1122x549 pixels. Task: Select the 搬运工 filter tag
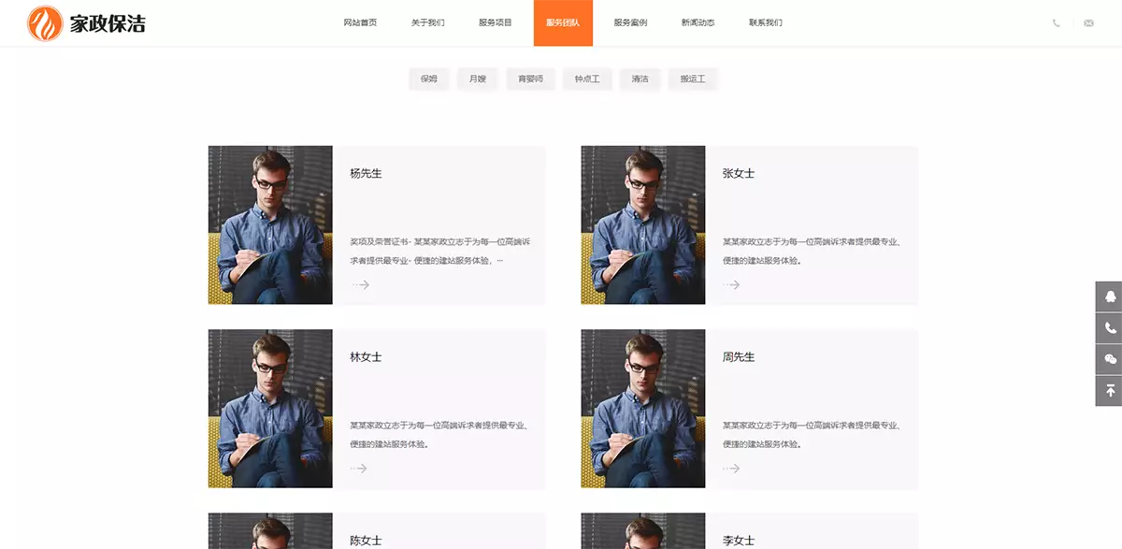pyautogui.click(x=693, y=79)
